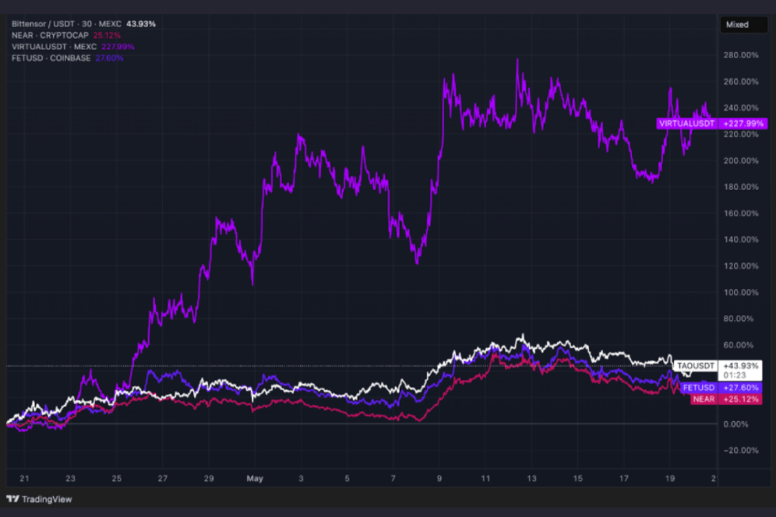Click the +25.12% value on the price axis
Viewport: 776px width, 517px height.
(740, 399)
